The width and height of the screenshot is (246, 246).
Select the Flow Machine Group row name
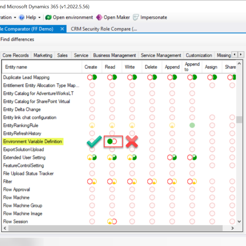click(23, 205)
